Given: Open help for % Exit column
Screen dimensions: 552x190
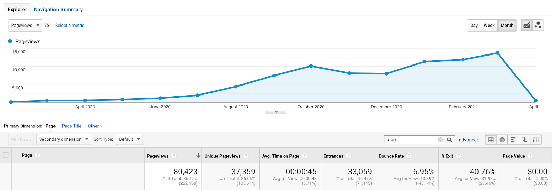Looking at the screenshot, I should (x=458, y=156).
